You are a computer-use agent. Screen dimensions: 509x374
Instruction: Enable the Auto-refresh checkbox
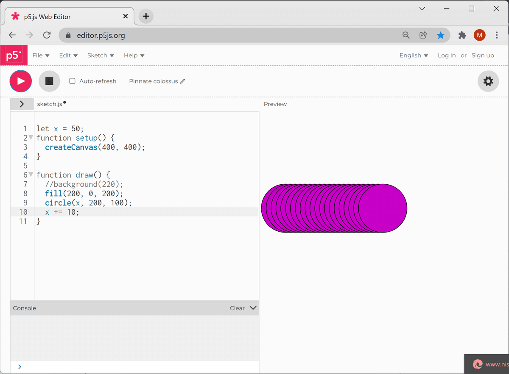pos(72,81)
